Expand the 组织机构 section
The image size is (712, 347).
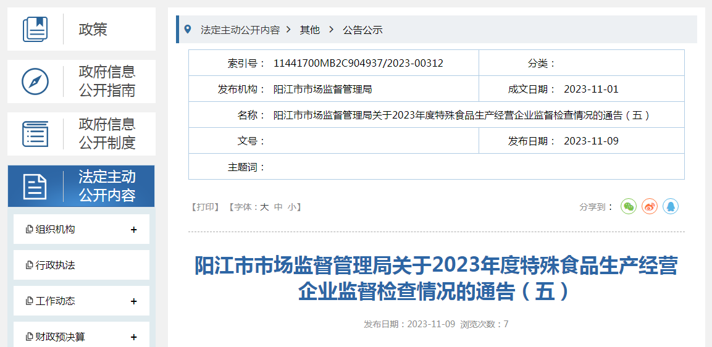(133, 230)
